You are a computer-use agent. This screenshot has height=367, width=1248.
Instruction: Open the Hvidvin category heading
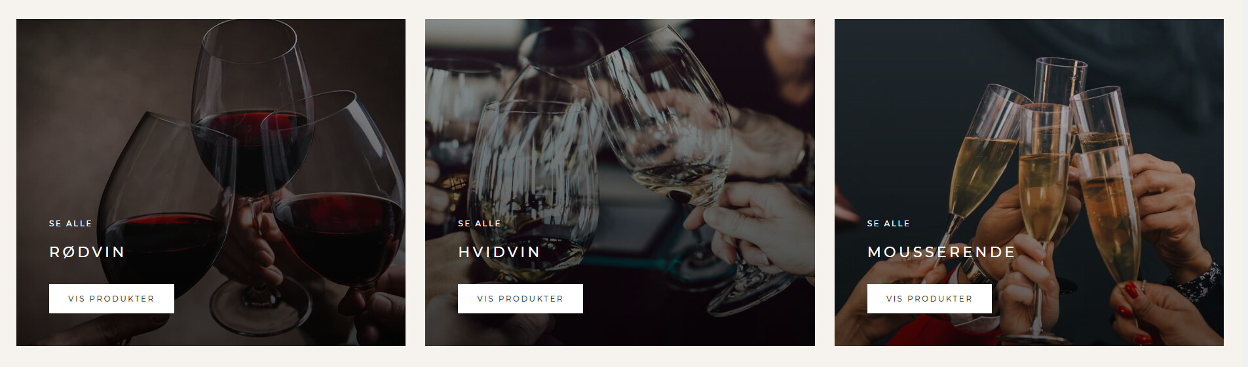[x=499, y=252]
